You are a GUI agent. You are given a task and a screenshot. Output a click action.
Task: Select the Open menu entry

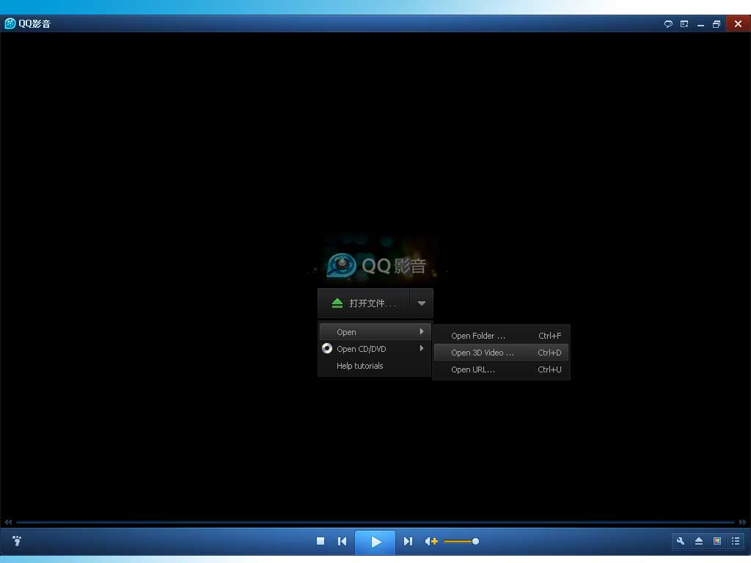click(375, 332)
